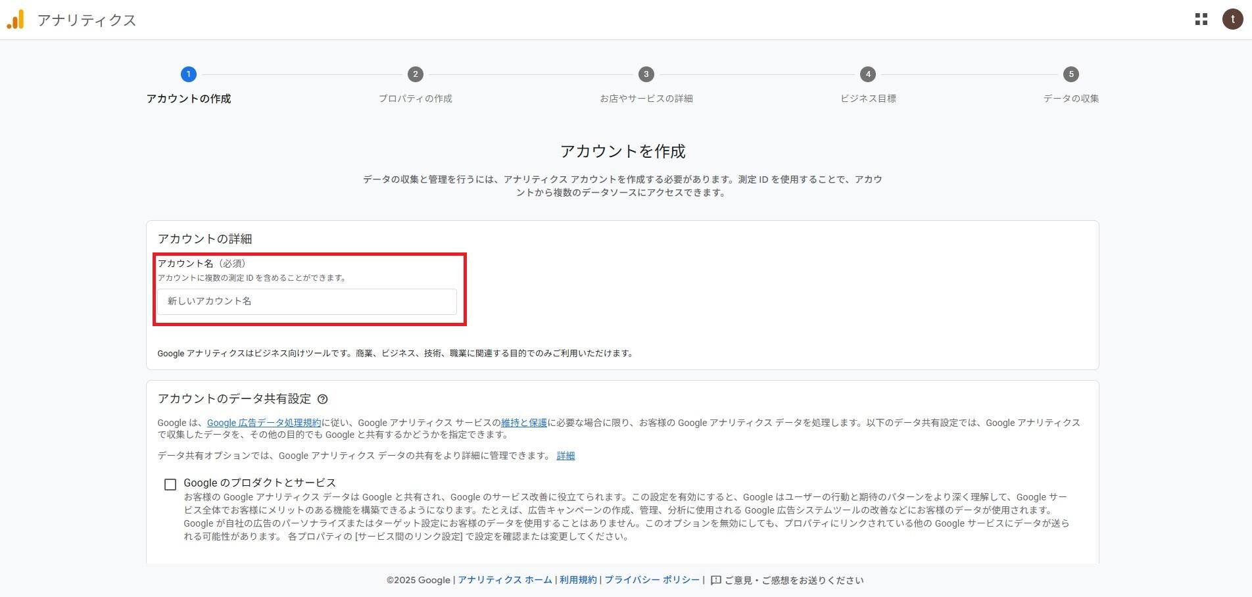Click ご意見・ご感想をお送りください feedback link

[794, 581]
